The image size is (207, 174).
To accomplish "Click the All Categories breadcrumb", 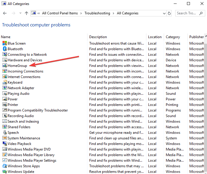I will pos(127,13).
